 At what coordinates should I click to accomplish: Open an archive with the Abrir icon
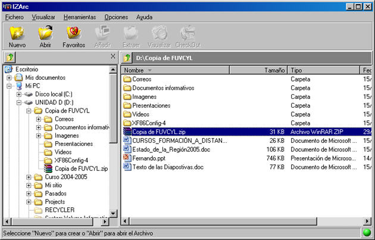click(45, 36)
